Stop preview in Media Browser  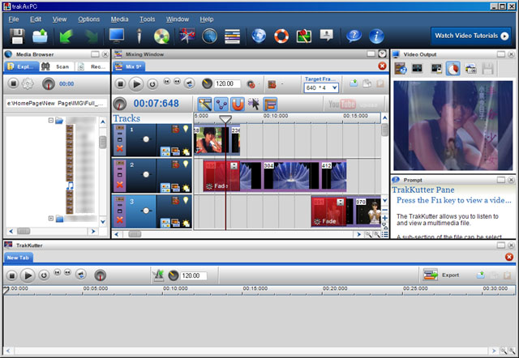13,83
